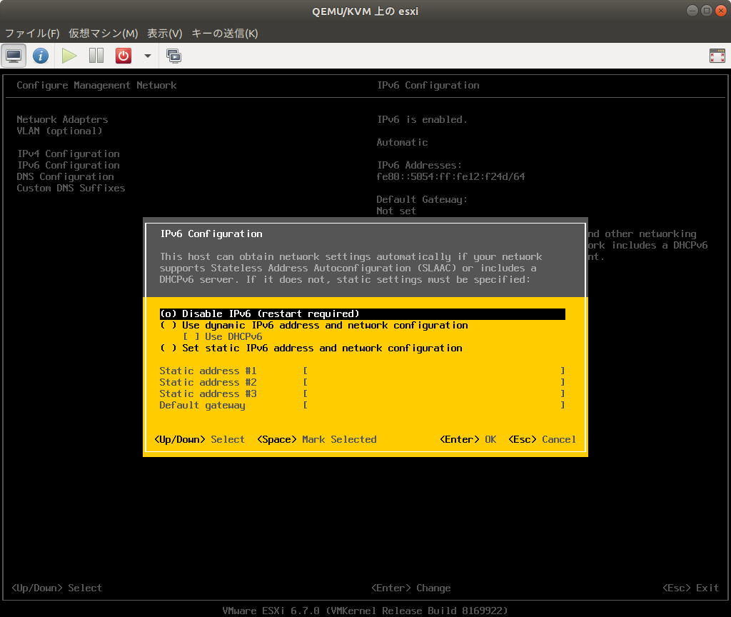
Task: Show the graphical console view
Action: (14, 56)
